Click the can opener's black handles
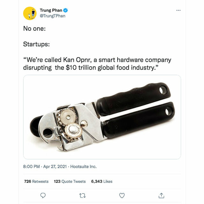Screen dimensions: 204x204 [135, 111]
